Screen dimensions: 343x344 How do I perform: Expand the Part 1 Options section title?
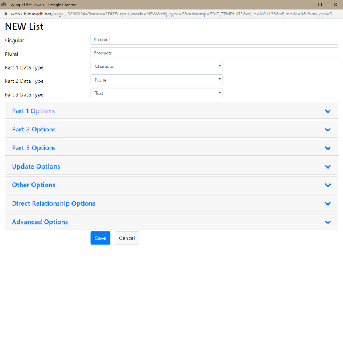[33, 111]
